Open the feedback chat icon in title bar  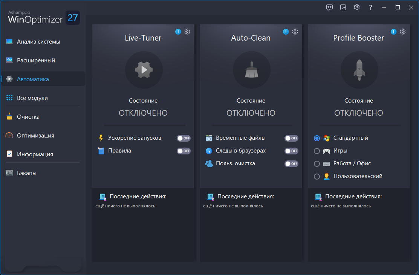point(329,8)
